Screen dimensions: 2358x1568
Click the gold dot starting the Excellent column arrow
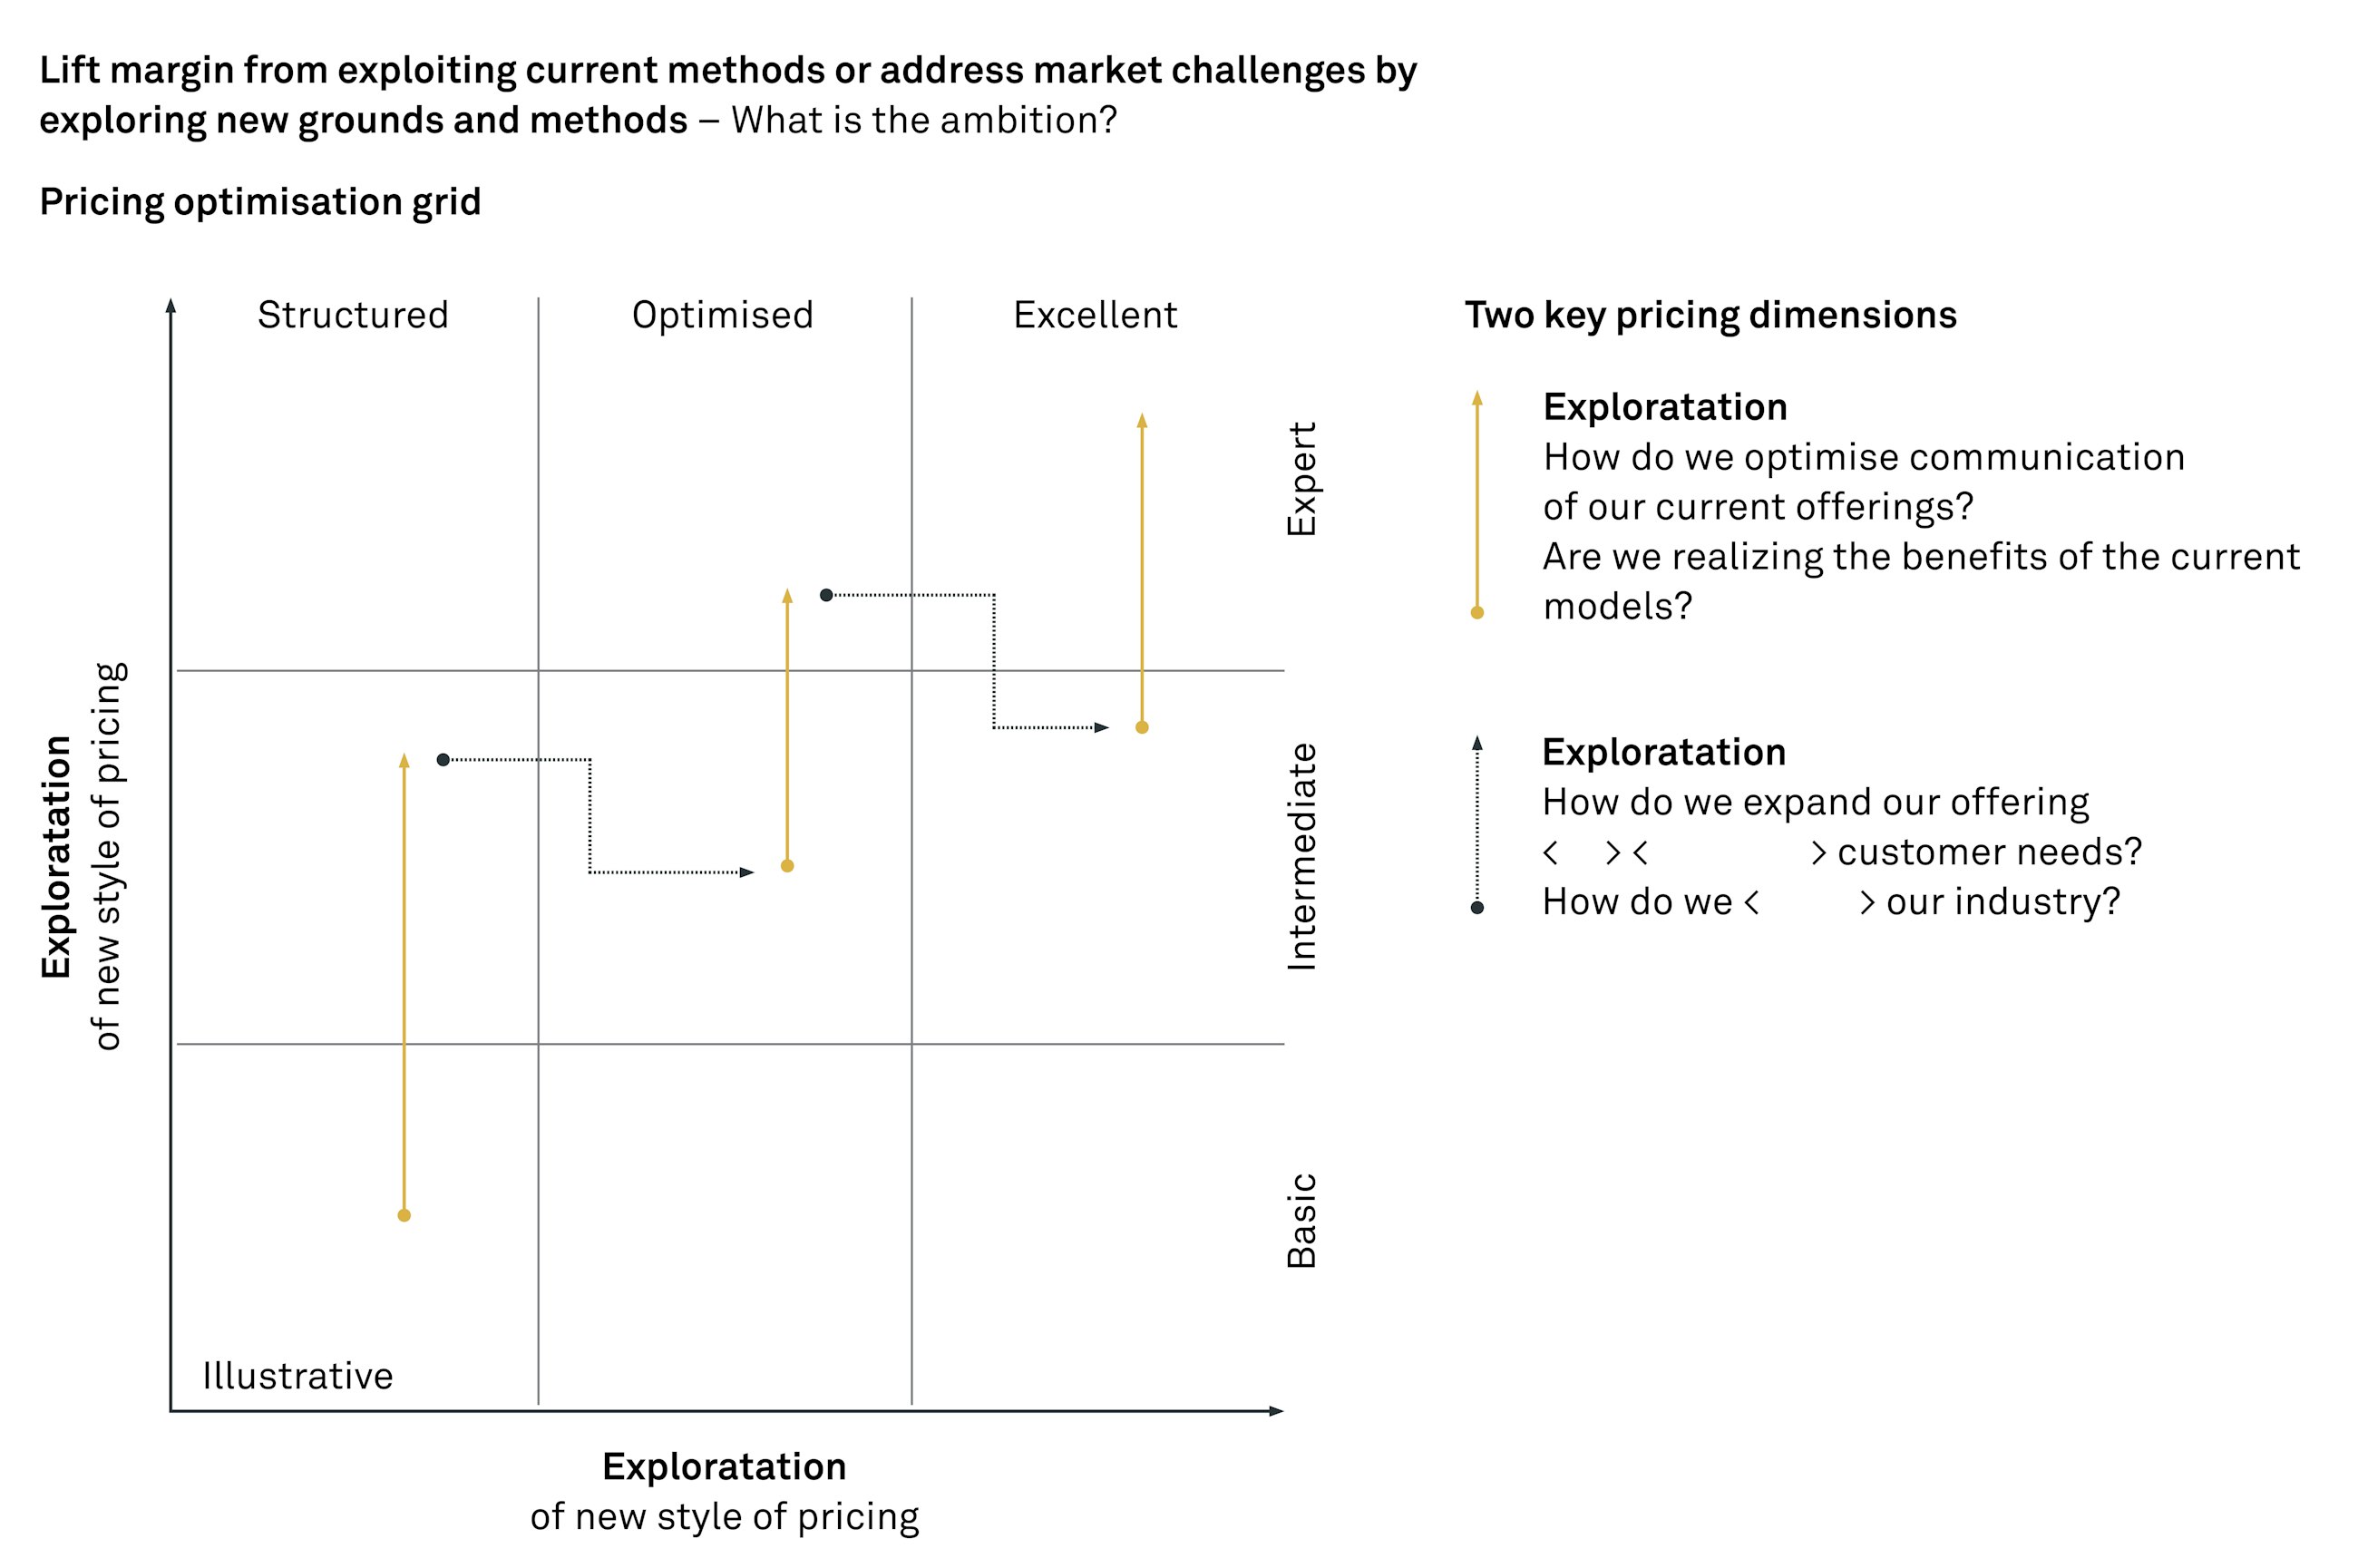click(x=1142, y=727)
